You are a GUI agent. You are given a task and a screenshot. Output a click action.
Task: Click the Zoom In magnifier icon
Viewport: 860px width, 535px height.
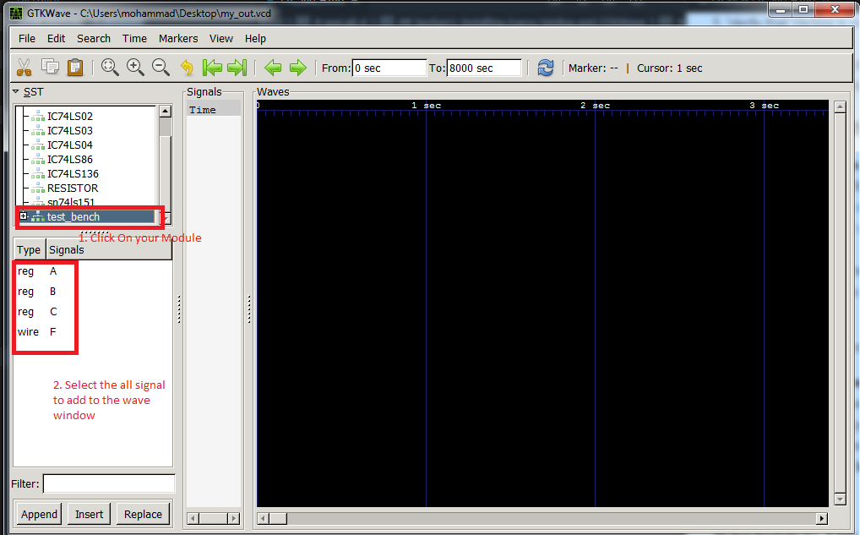point(135,68)
